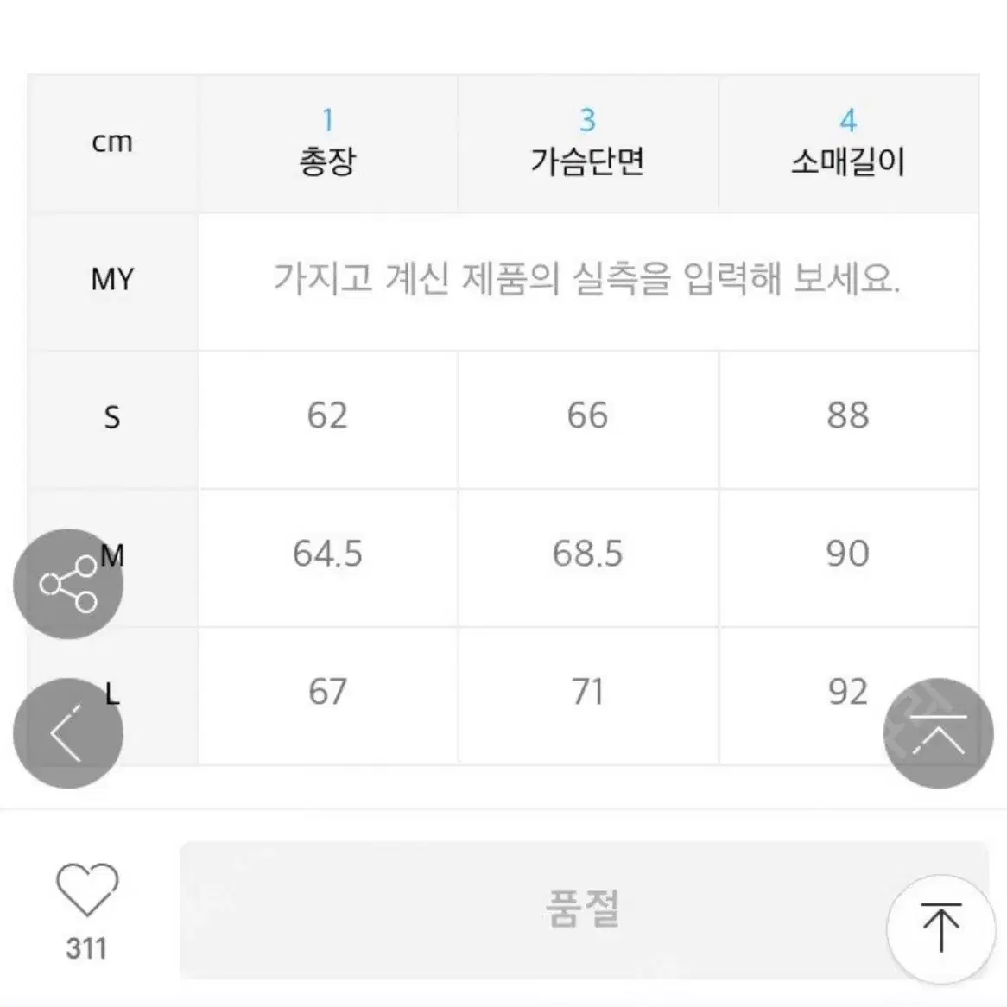Screen dimensions: 1007x1007
Task: Click the L chest width value 71
Action: 587,693
